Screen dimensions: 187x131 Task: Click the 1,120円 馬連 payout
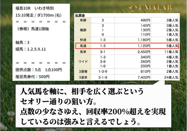(x=144, y=46)
